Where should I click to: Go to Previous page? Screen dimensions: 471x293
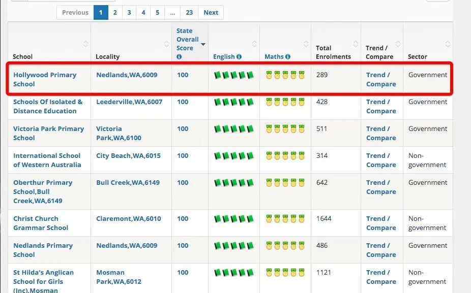[x=75, y=13]
